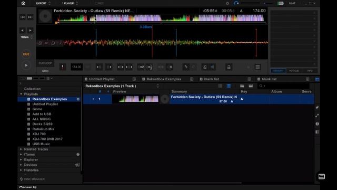337x190 pixels.
Task: Undo last grid edit with undo arrow
Action: click(x=186, y=67)
